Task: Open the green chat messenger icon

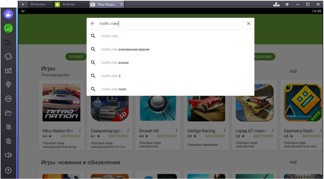Action: click(8, 29)
